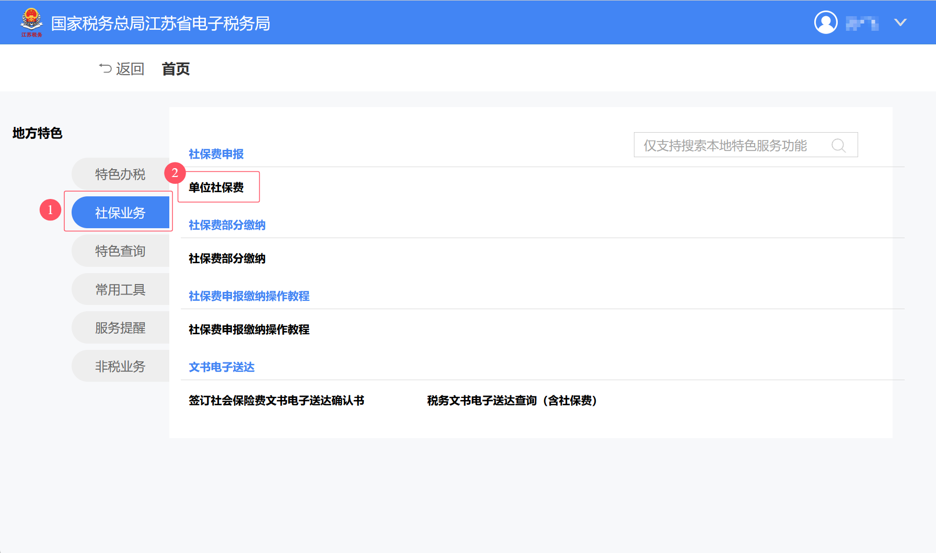Image resolution: width=936 pixels, height=553 pixels.
Task: Open 非税业务 in the sidebar
Action: (119, 366)
